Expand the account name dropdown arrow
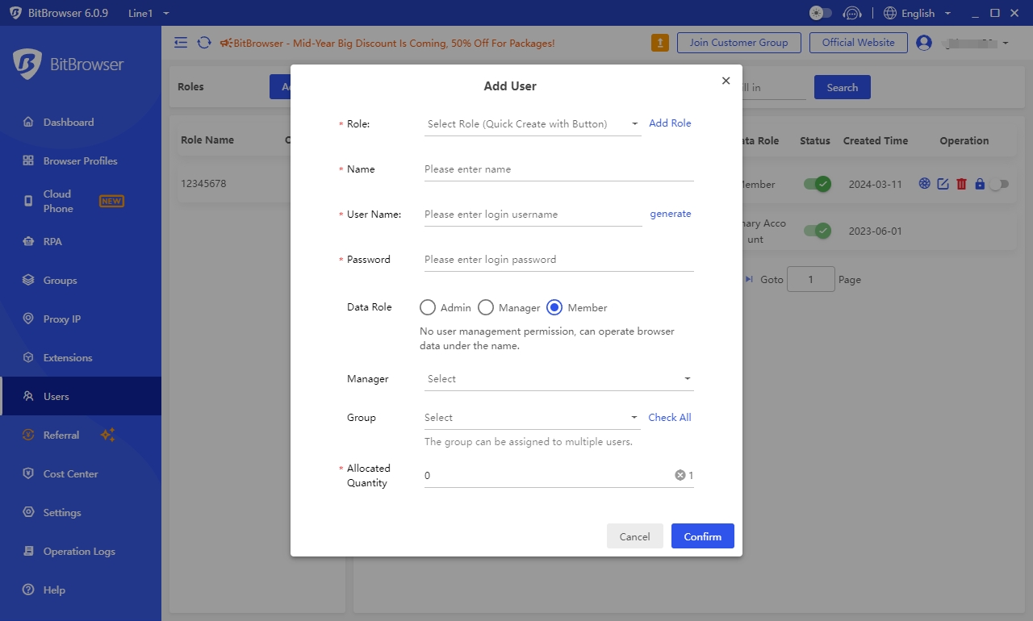 tap(1005, 43)
